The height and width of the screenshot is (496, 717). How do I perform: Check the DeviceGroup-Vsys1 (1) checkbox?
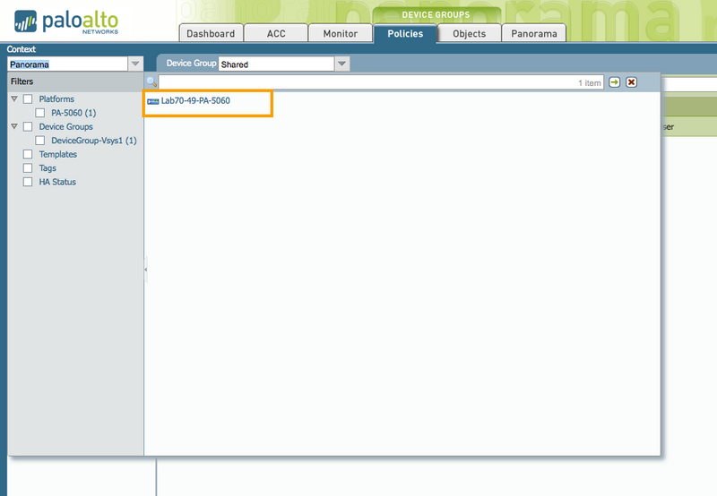tap(40, 141)
